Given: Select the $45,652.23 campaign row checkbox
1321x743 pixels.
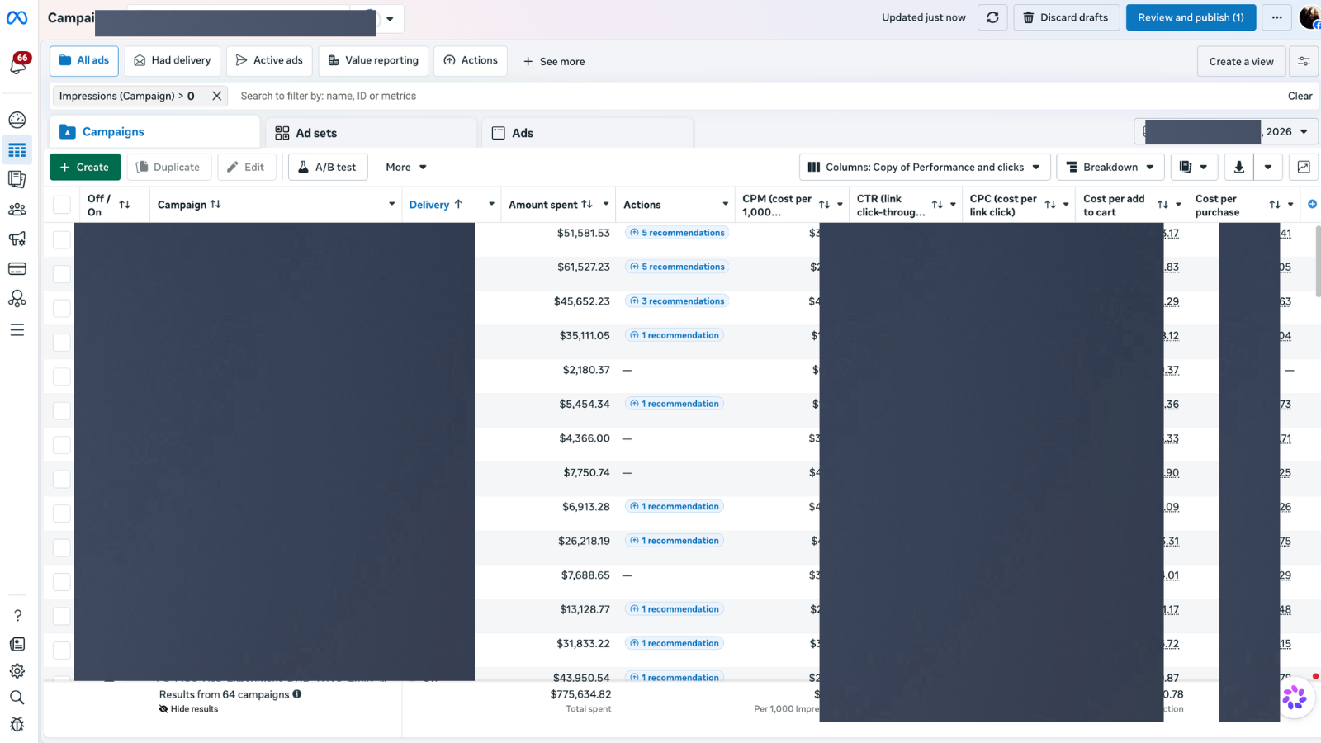Looking at the screenshot, I should (62, 308).
